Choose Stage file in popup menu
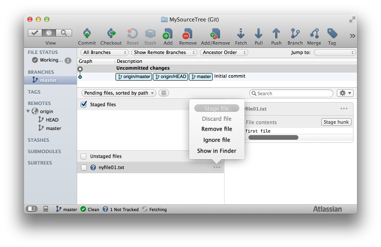 [x=217, y=109]
